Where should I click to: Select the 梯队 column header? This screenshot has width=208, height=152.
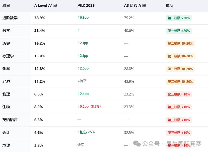click(170, 5)
